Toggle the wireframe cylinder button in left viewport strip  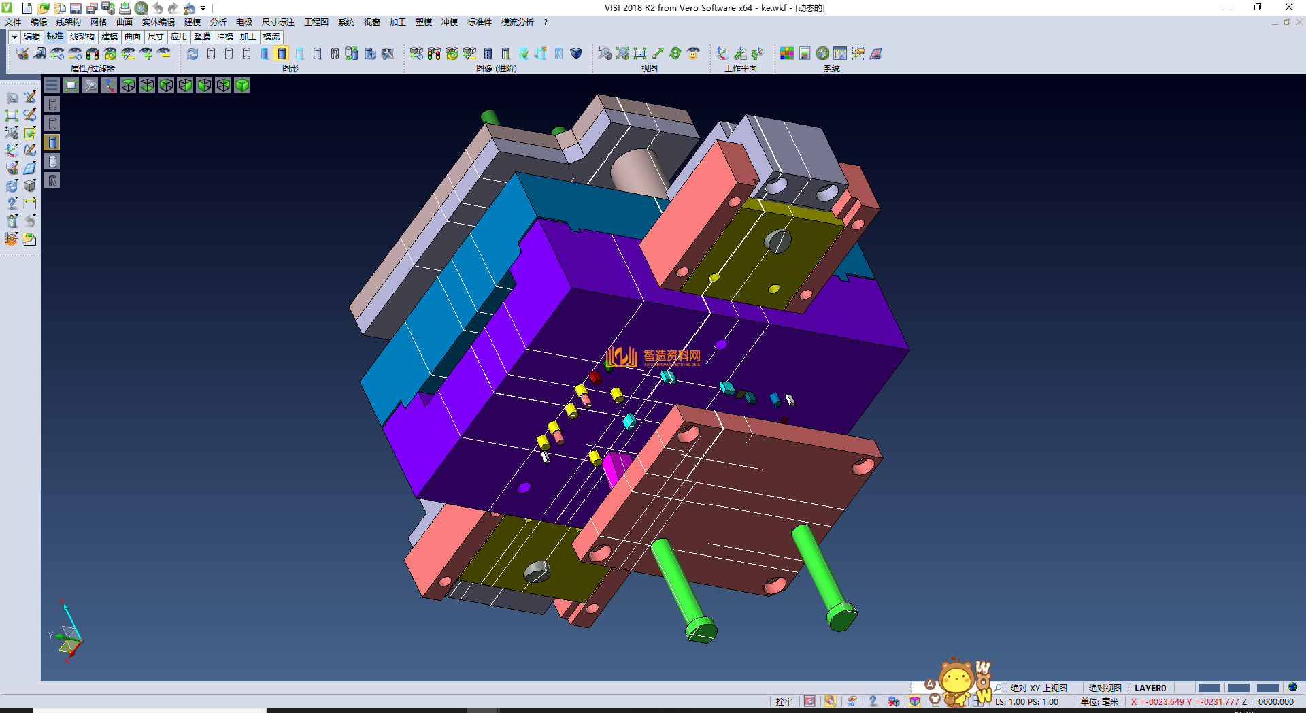pos(52,104)
